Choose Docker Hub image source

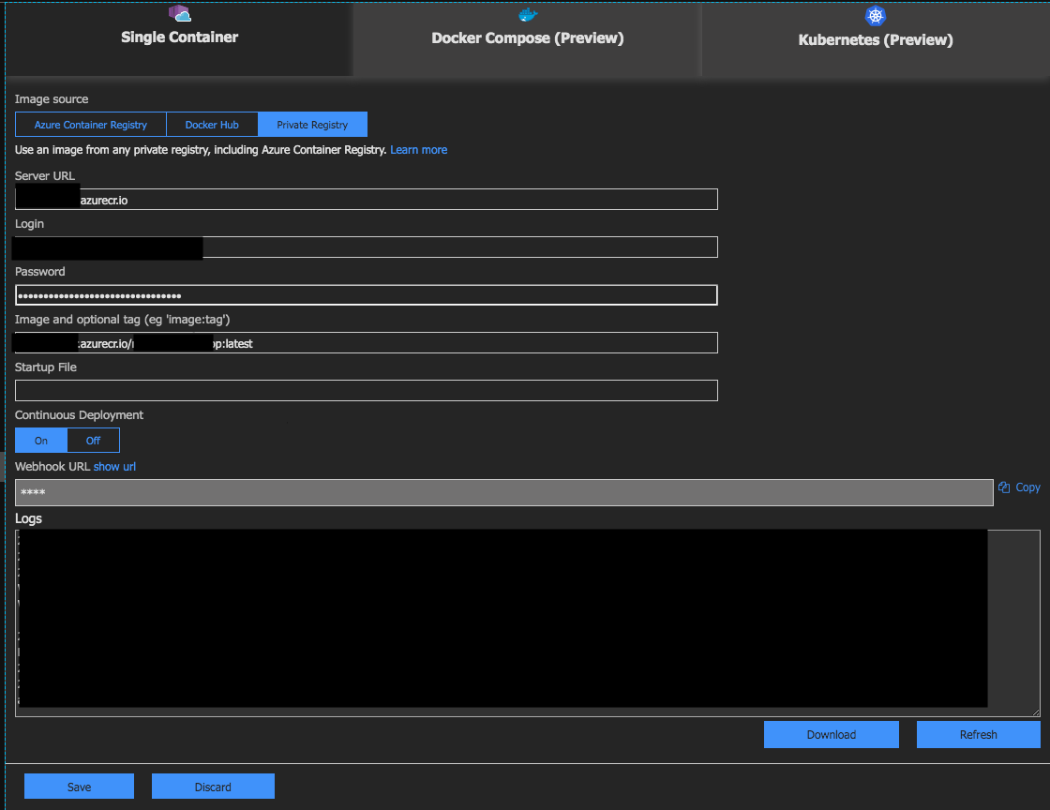point(212,125)
